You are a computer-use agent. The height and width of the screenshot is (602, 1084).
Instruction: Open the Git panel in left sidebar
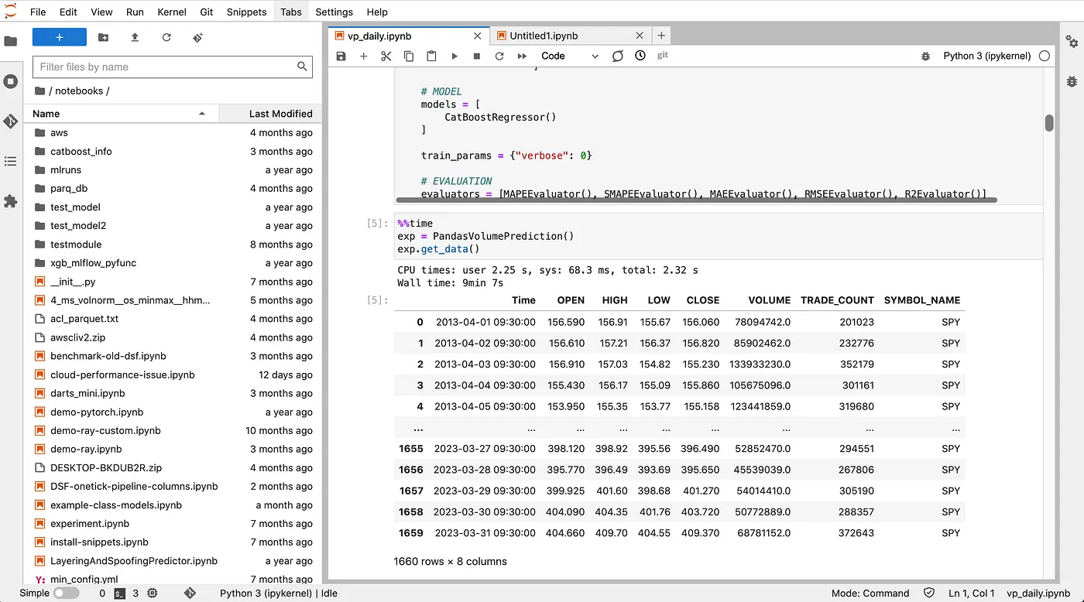(x=11, y=121)
